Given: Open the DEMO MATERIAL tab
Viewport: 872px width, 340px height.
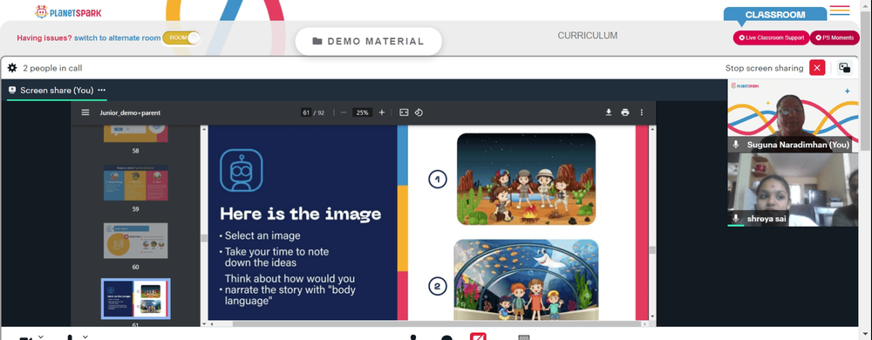Looking at the screenshot, I should (x=368, y=41).
